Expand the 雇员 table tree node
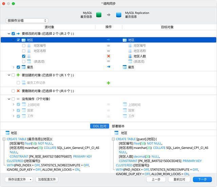 [x=14, y=67]
